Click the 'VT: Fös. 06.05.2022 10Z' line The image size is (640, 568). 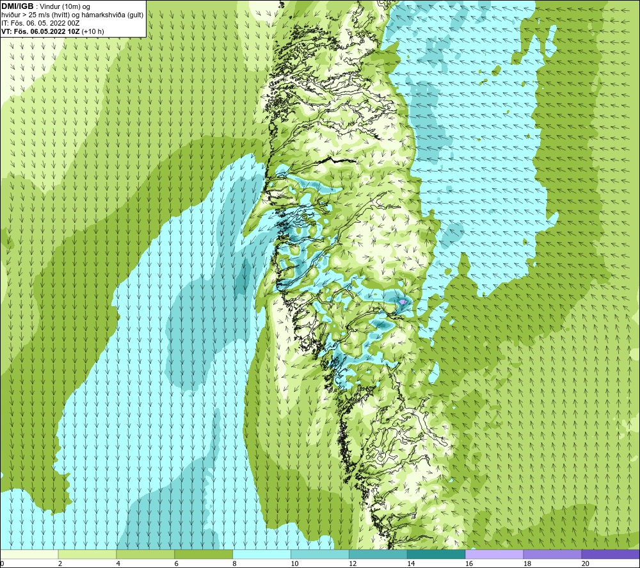pos(41,31)
